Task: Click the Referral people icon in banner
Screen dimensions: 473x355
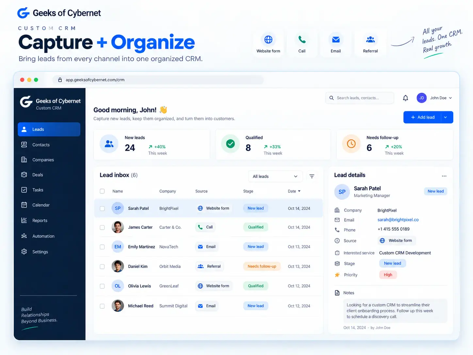Action: [x=370, y=40]
